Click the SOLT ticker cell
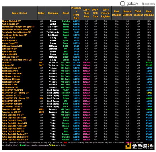 41,65
